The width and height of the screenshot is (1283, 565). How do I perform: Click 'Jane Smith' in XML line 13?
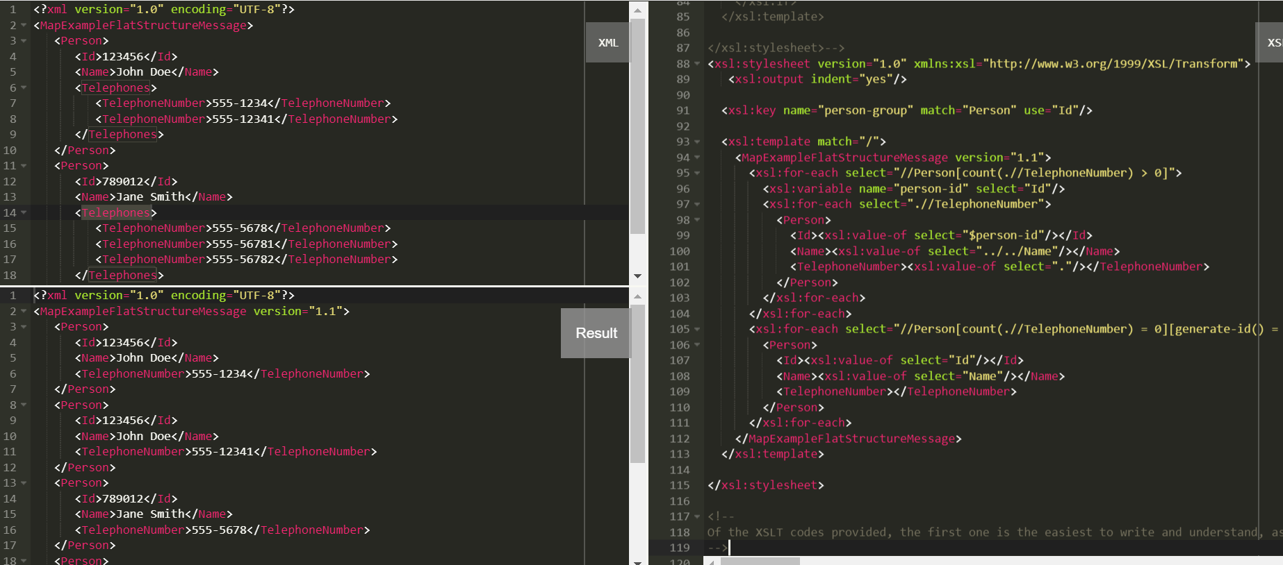coord(150,197)
